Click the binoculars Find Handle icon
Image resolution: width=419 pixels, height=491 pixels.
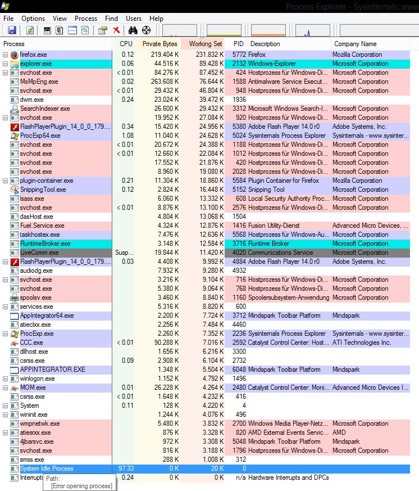[x=133, y=30]
